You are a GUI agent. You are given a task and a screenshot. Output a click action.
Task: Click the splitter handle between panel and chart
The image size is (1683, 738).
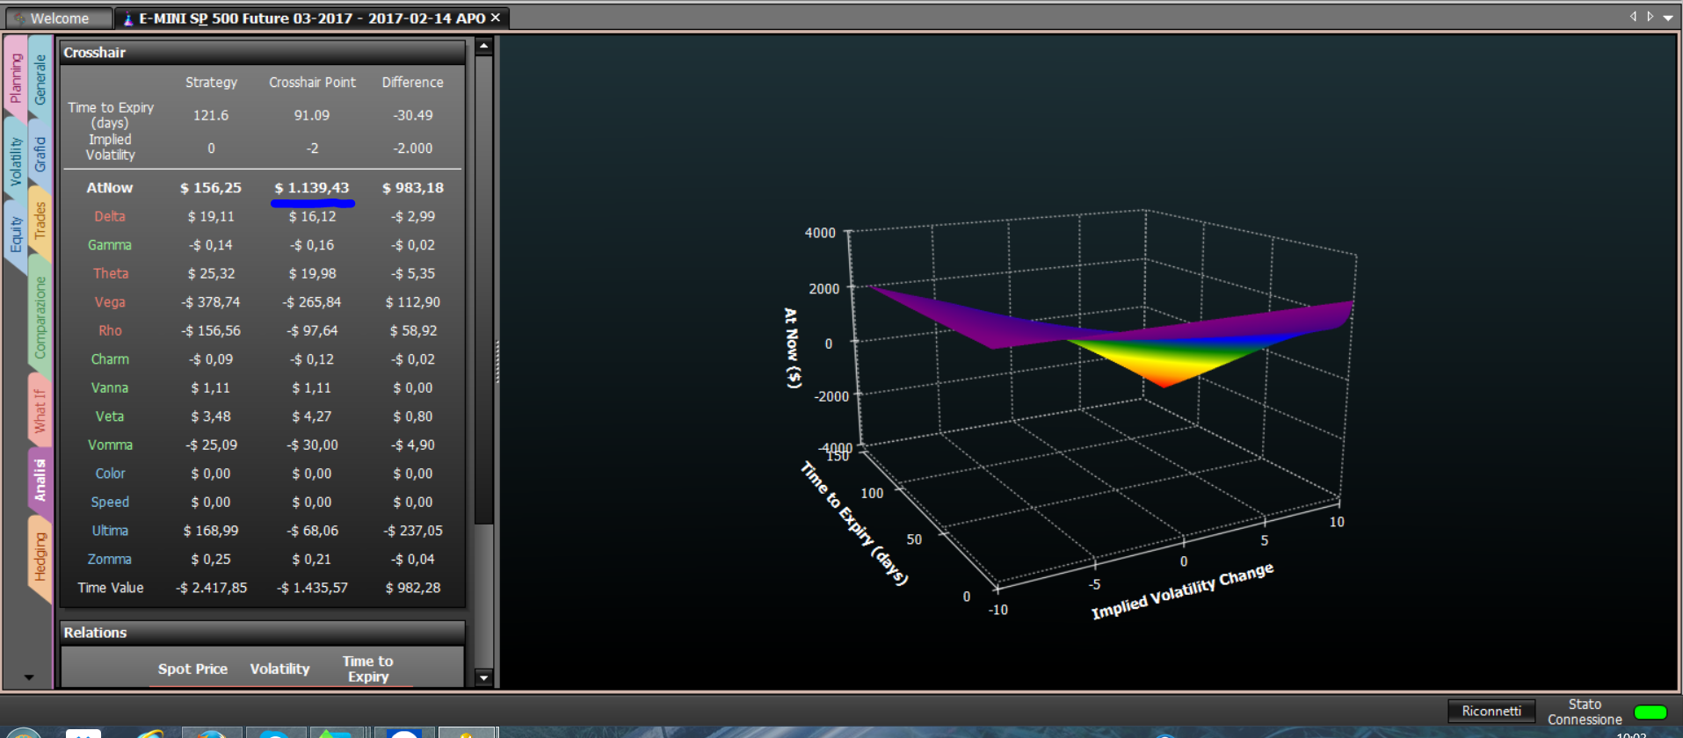point(497,362)
